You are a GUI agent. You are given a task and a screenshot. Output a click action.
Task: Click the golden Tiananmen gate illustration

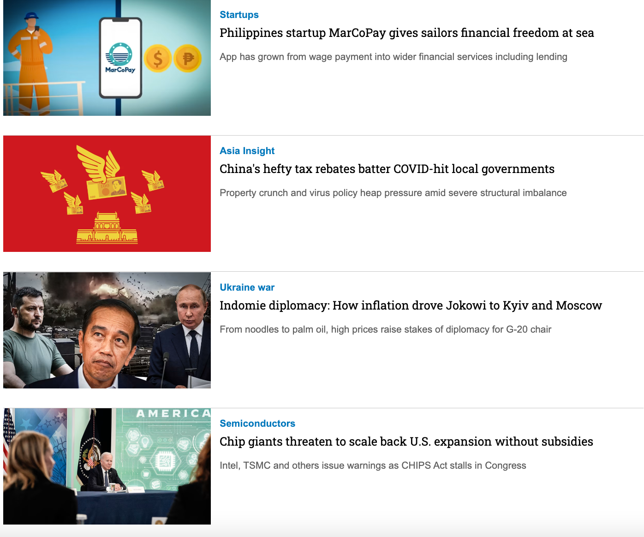point(107,228)
